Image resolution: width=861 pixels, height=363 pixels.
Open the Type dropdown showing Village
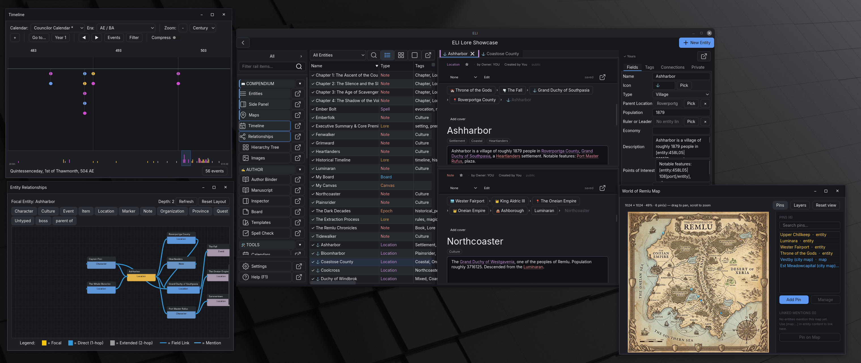click(681, 95)
